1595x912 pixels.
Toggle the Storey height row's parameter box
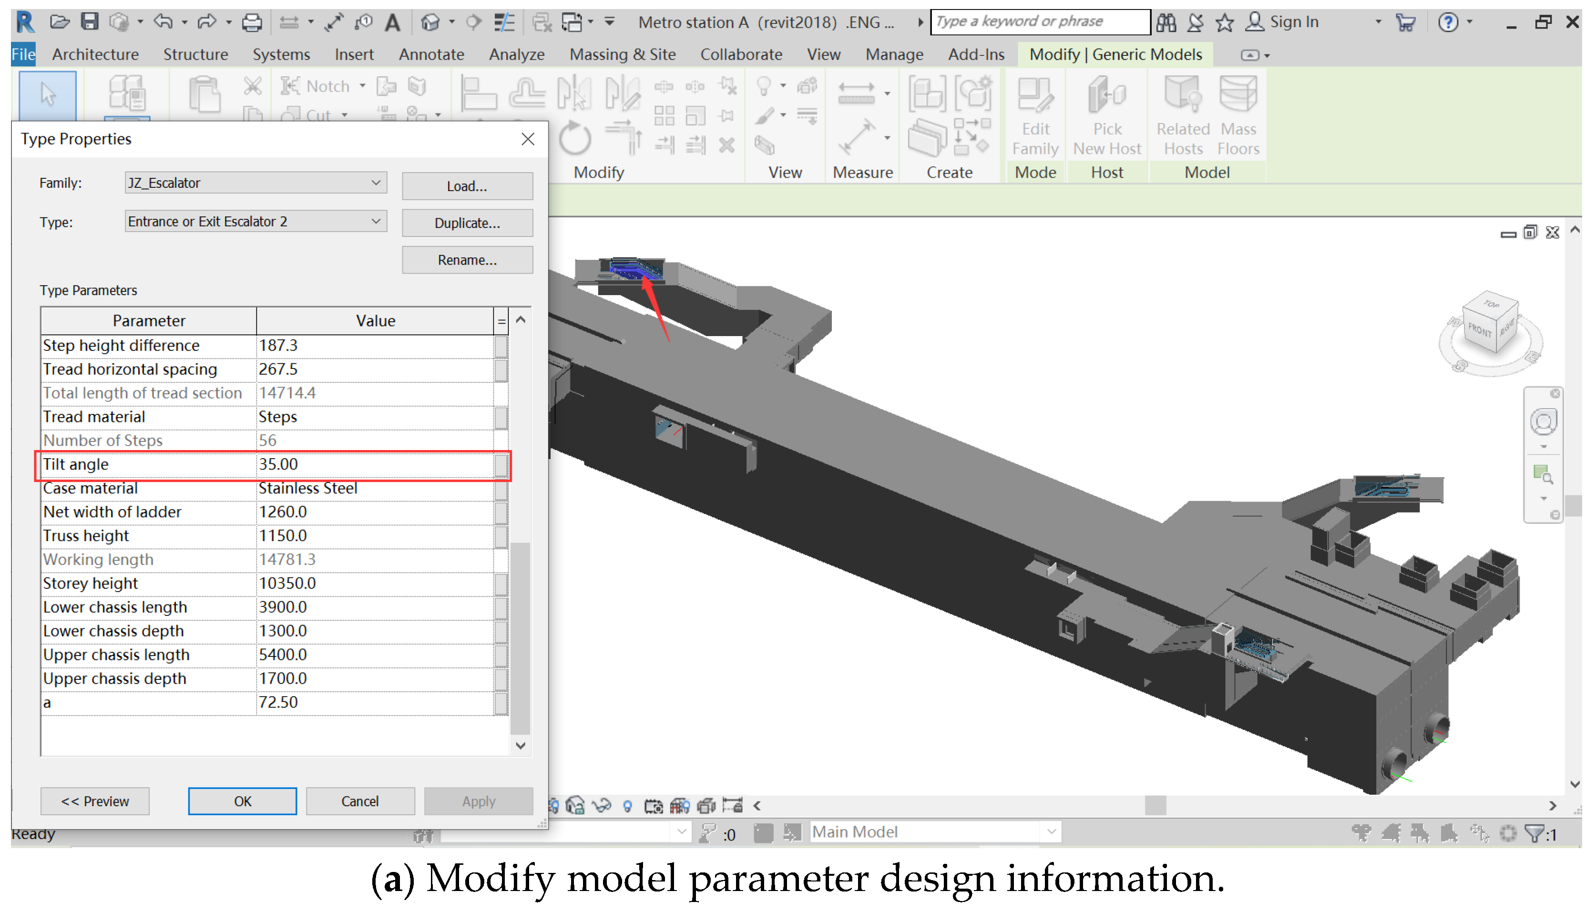pyautogui.click(x=501, y=584)
